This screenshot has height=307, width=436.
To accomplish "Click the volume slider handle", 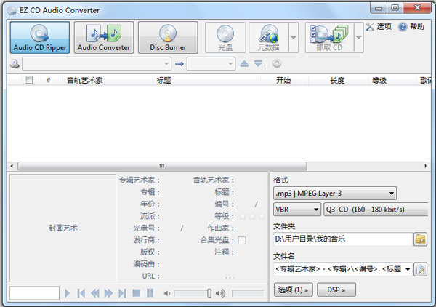I will 209,293.
